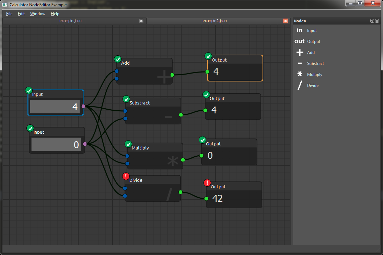Image resolution: width=383 pixels, height=255 pixels.
Task: Select the Multiply node by its title
Action: (x=140, y=148)
